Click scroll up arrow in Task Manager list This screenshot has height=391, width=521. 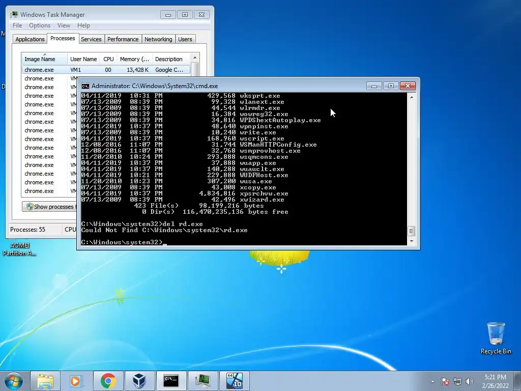(195, 57)
